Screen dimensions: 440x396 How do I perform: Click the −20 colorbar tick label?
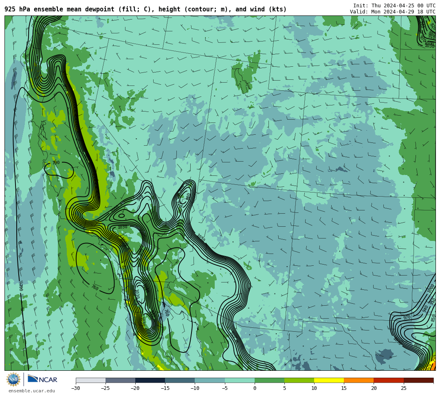click(x=135, y=388)
